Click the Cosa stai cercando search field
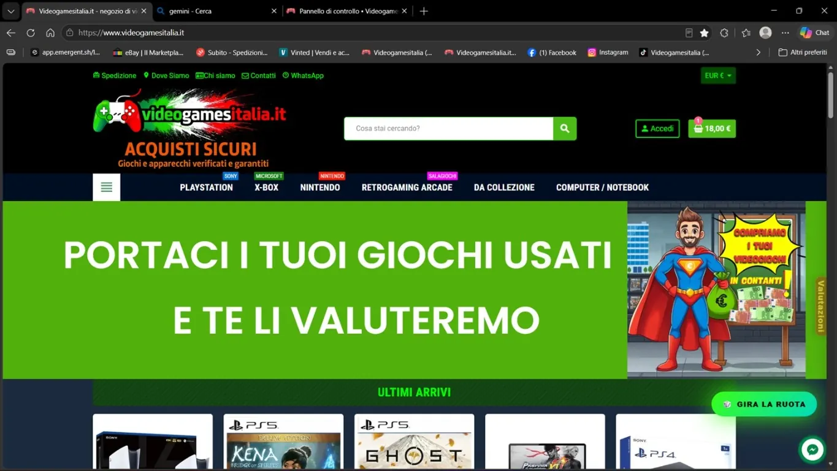Screen dimensions: 837x471 [449, 129]
